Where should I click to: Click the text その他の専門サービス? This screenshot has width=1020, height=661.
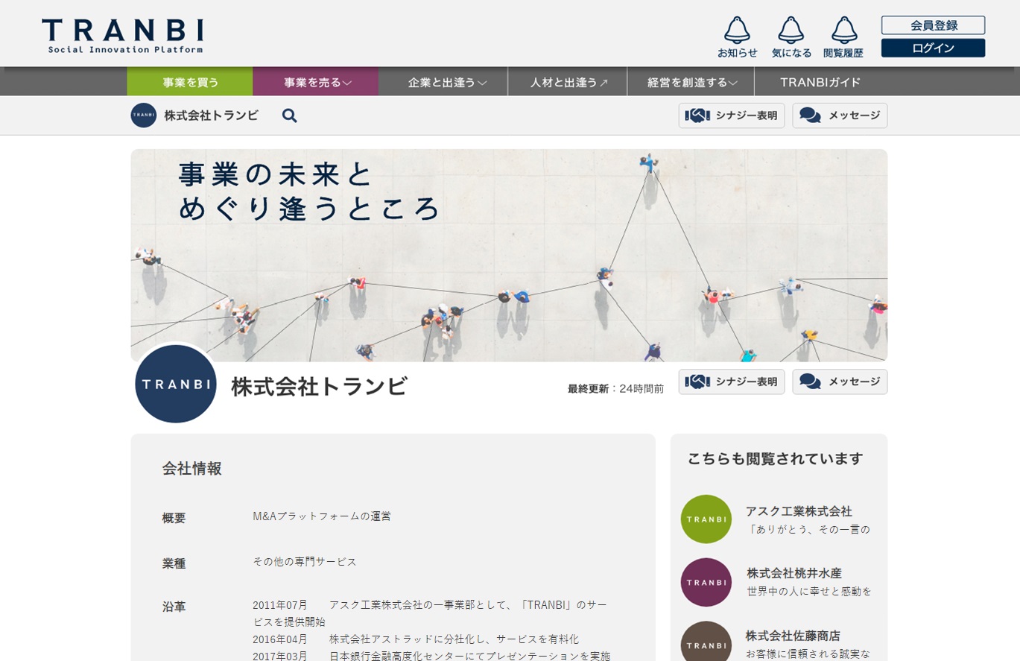(305, 561)
